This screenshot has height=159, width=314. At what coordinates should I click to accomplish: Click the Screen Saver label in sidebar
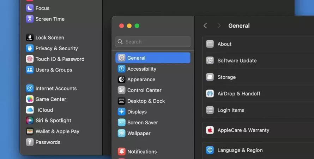(143, 123)
